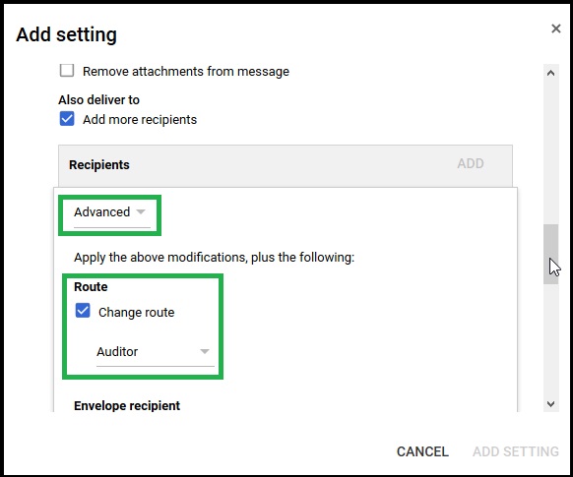
Task: Click the Route section heading
Action: 91,286
